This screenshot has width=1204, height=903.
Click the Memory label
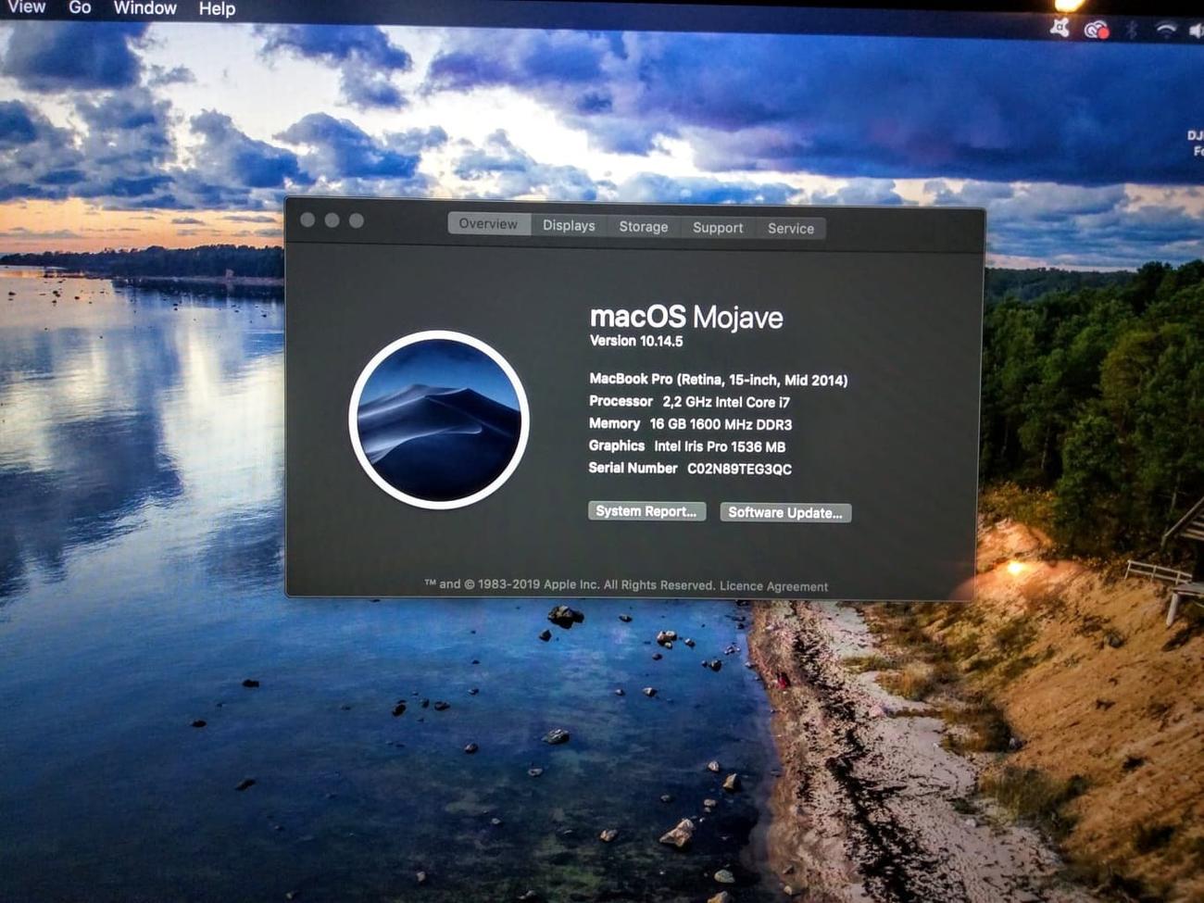point(614,423)
